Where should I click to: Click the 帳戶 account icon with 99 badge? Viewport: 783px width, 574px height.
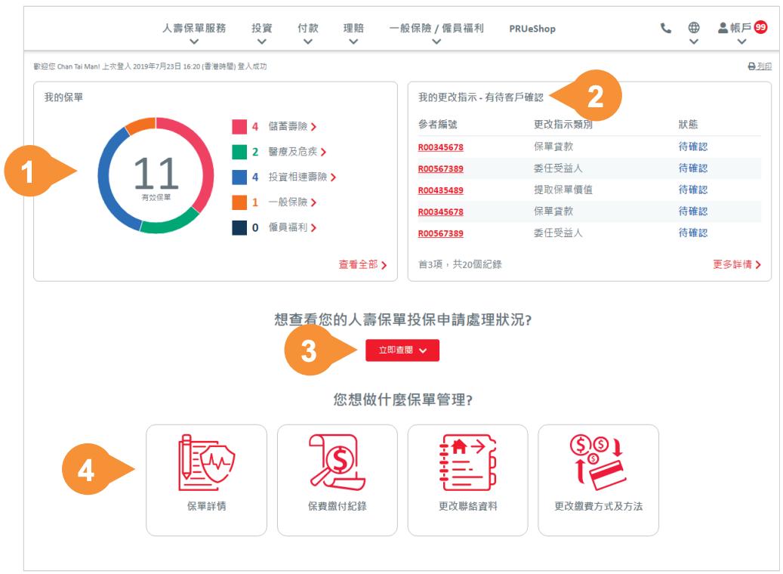[723, 29]
